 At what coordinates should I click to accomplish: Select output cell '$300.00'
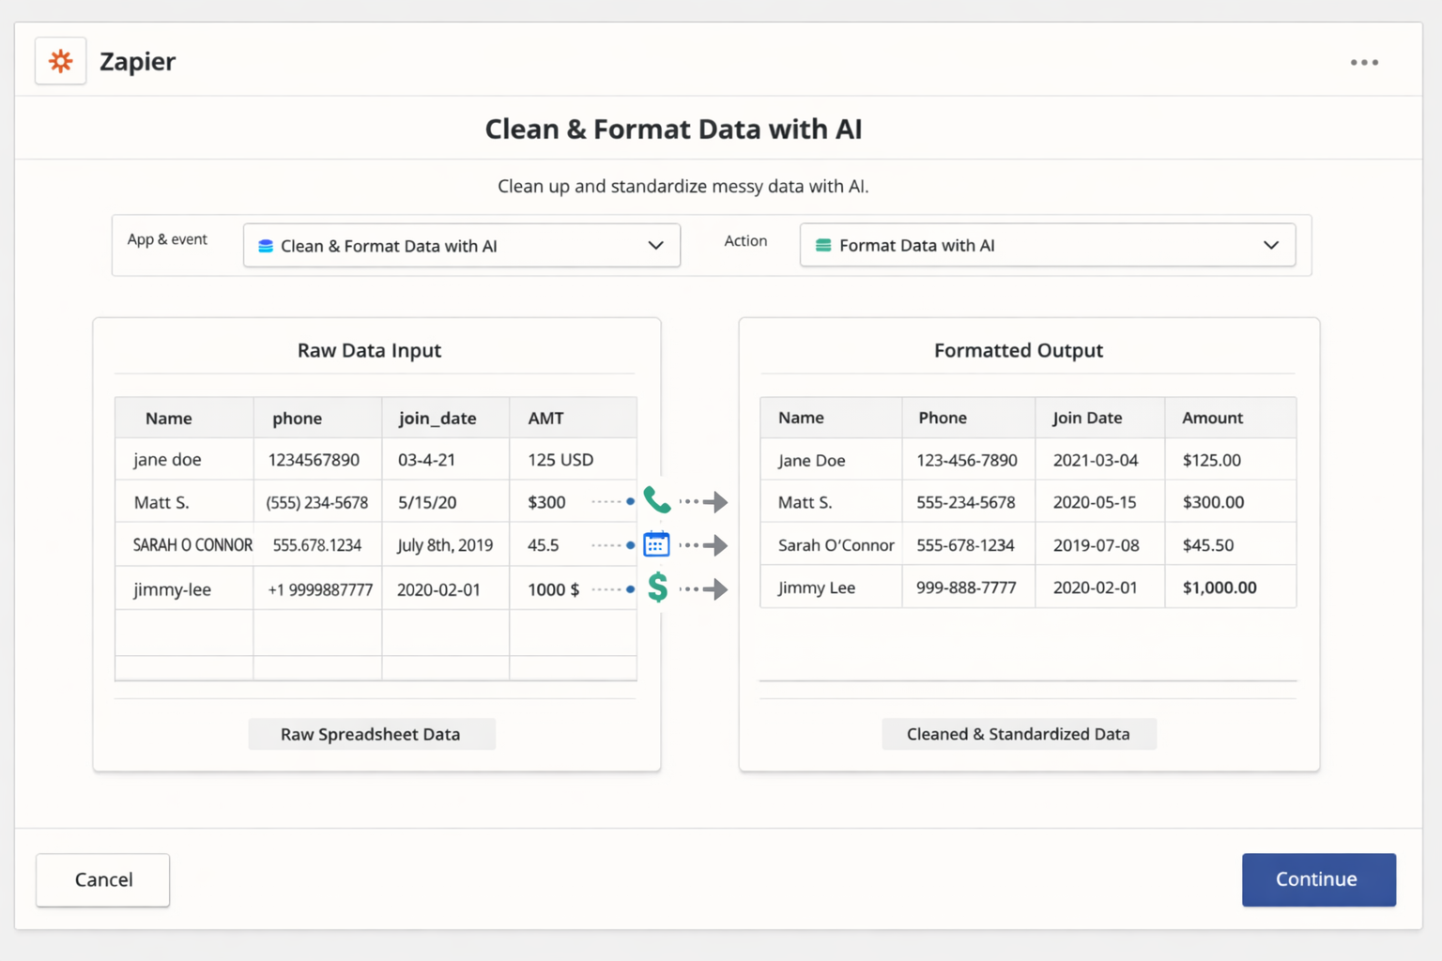(1230, 502)
